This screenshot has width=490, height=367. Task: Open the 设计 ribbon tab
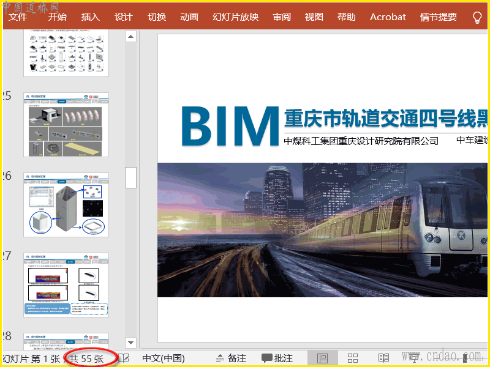click(x=124, y=17)
